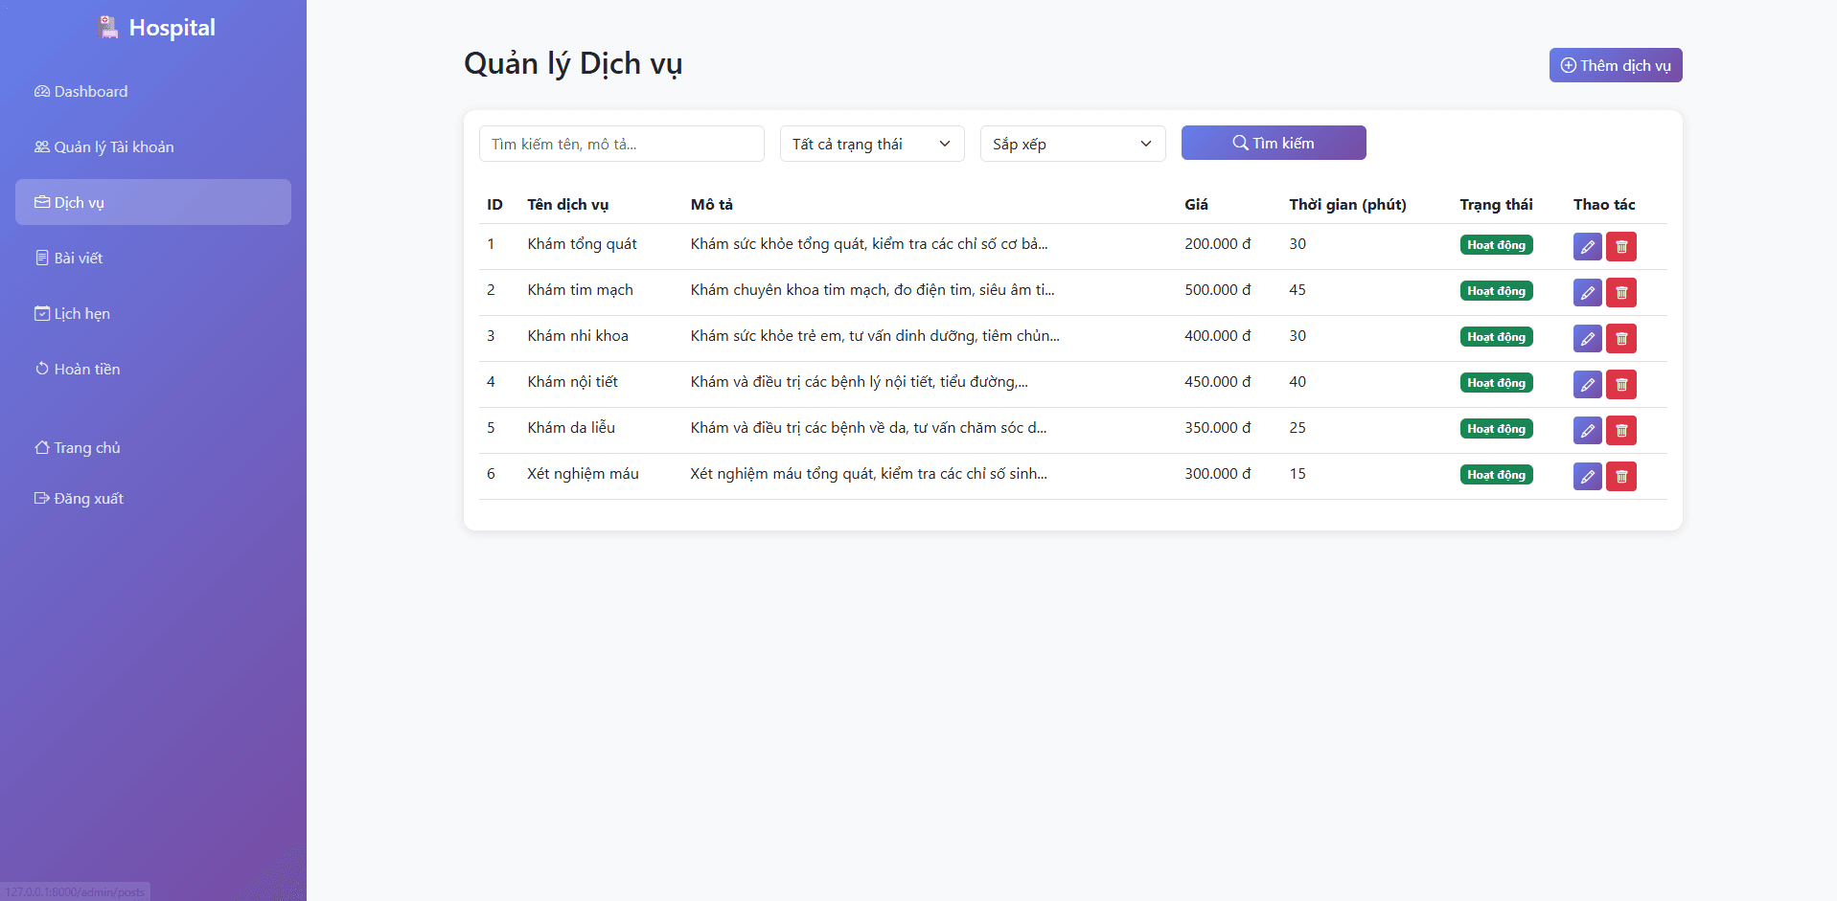Click the Xét nghiệm máu service name

pyautogui.click(x=583, y=474)
